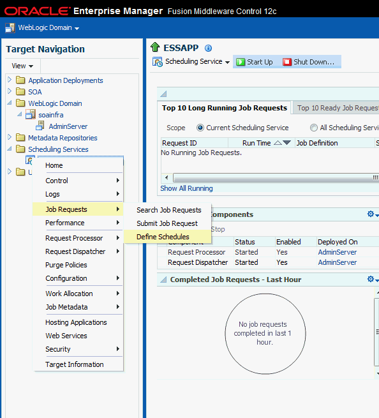Expand the Application Deployments folder
The width and height of the screenshot is (379, 418).
(10, 79)
